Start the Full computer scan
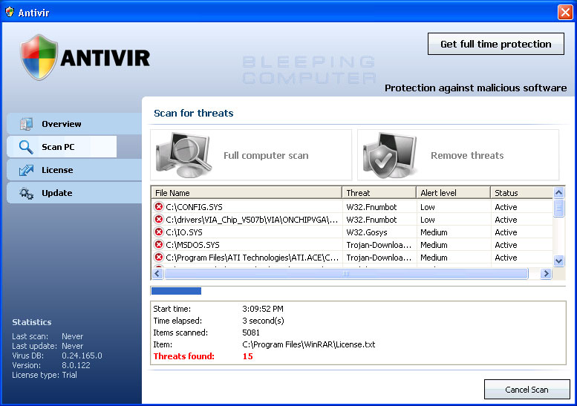Image resolution: width=577 pixels, height=406 pixels. (x=251, y=155)
